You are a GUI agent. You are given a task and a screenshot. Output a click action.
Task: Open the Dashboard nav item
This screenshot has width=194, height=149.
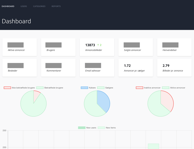(8, 6)
